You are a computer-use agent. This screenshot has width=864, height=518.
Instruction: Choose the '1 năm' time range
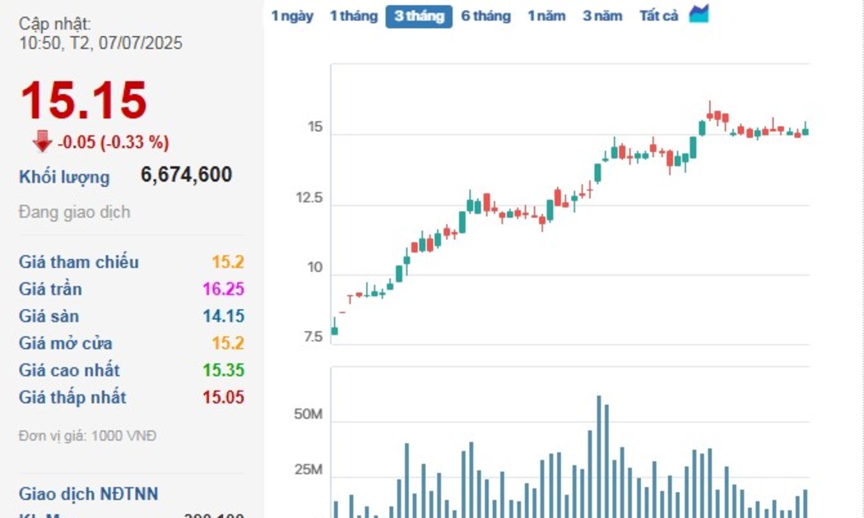coord(546,16)
